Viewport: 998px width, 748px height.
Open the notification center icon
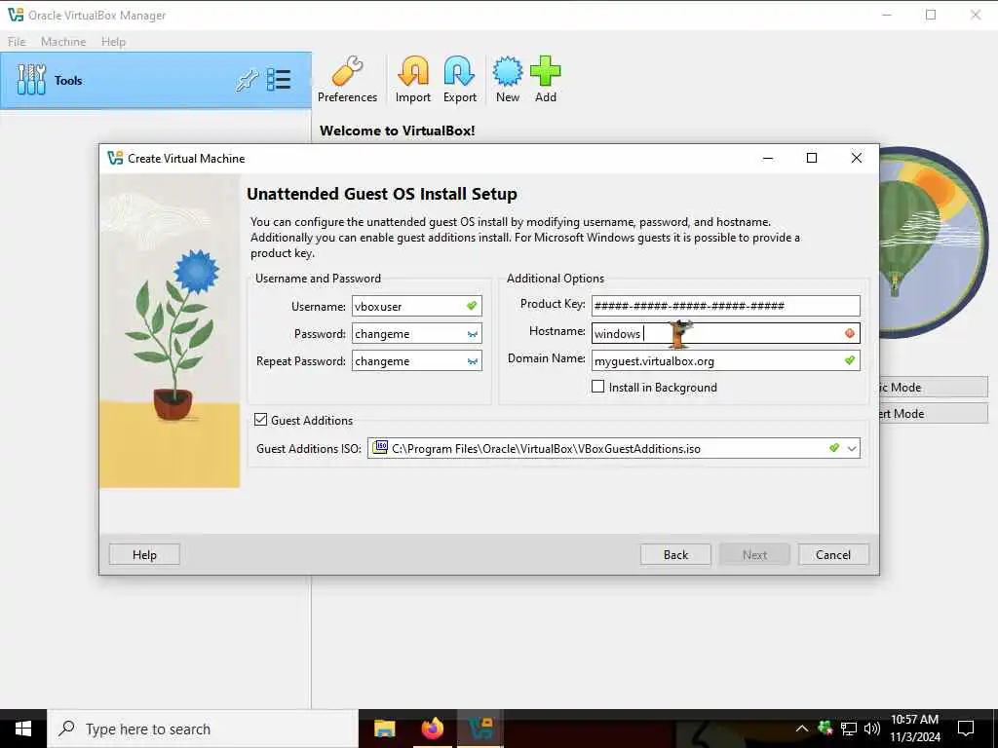click(966, 729)
